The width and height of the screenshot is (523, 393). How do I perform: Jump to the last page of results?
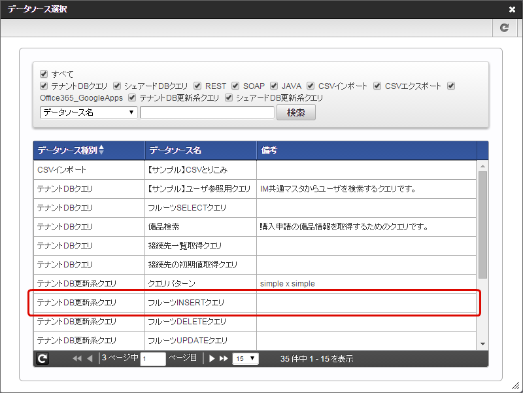coord(224,358)
